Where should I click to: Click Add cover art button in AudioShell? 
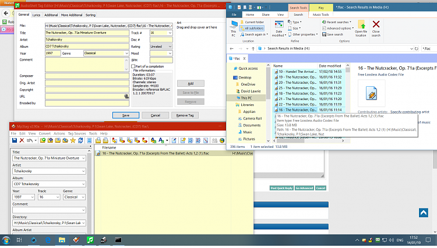(191, 83)
